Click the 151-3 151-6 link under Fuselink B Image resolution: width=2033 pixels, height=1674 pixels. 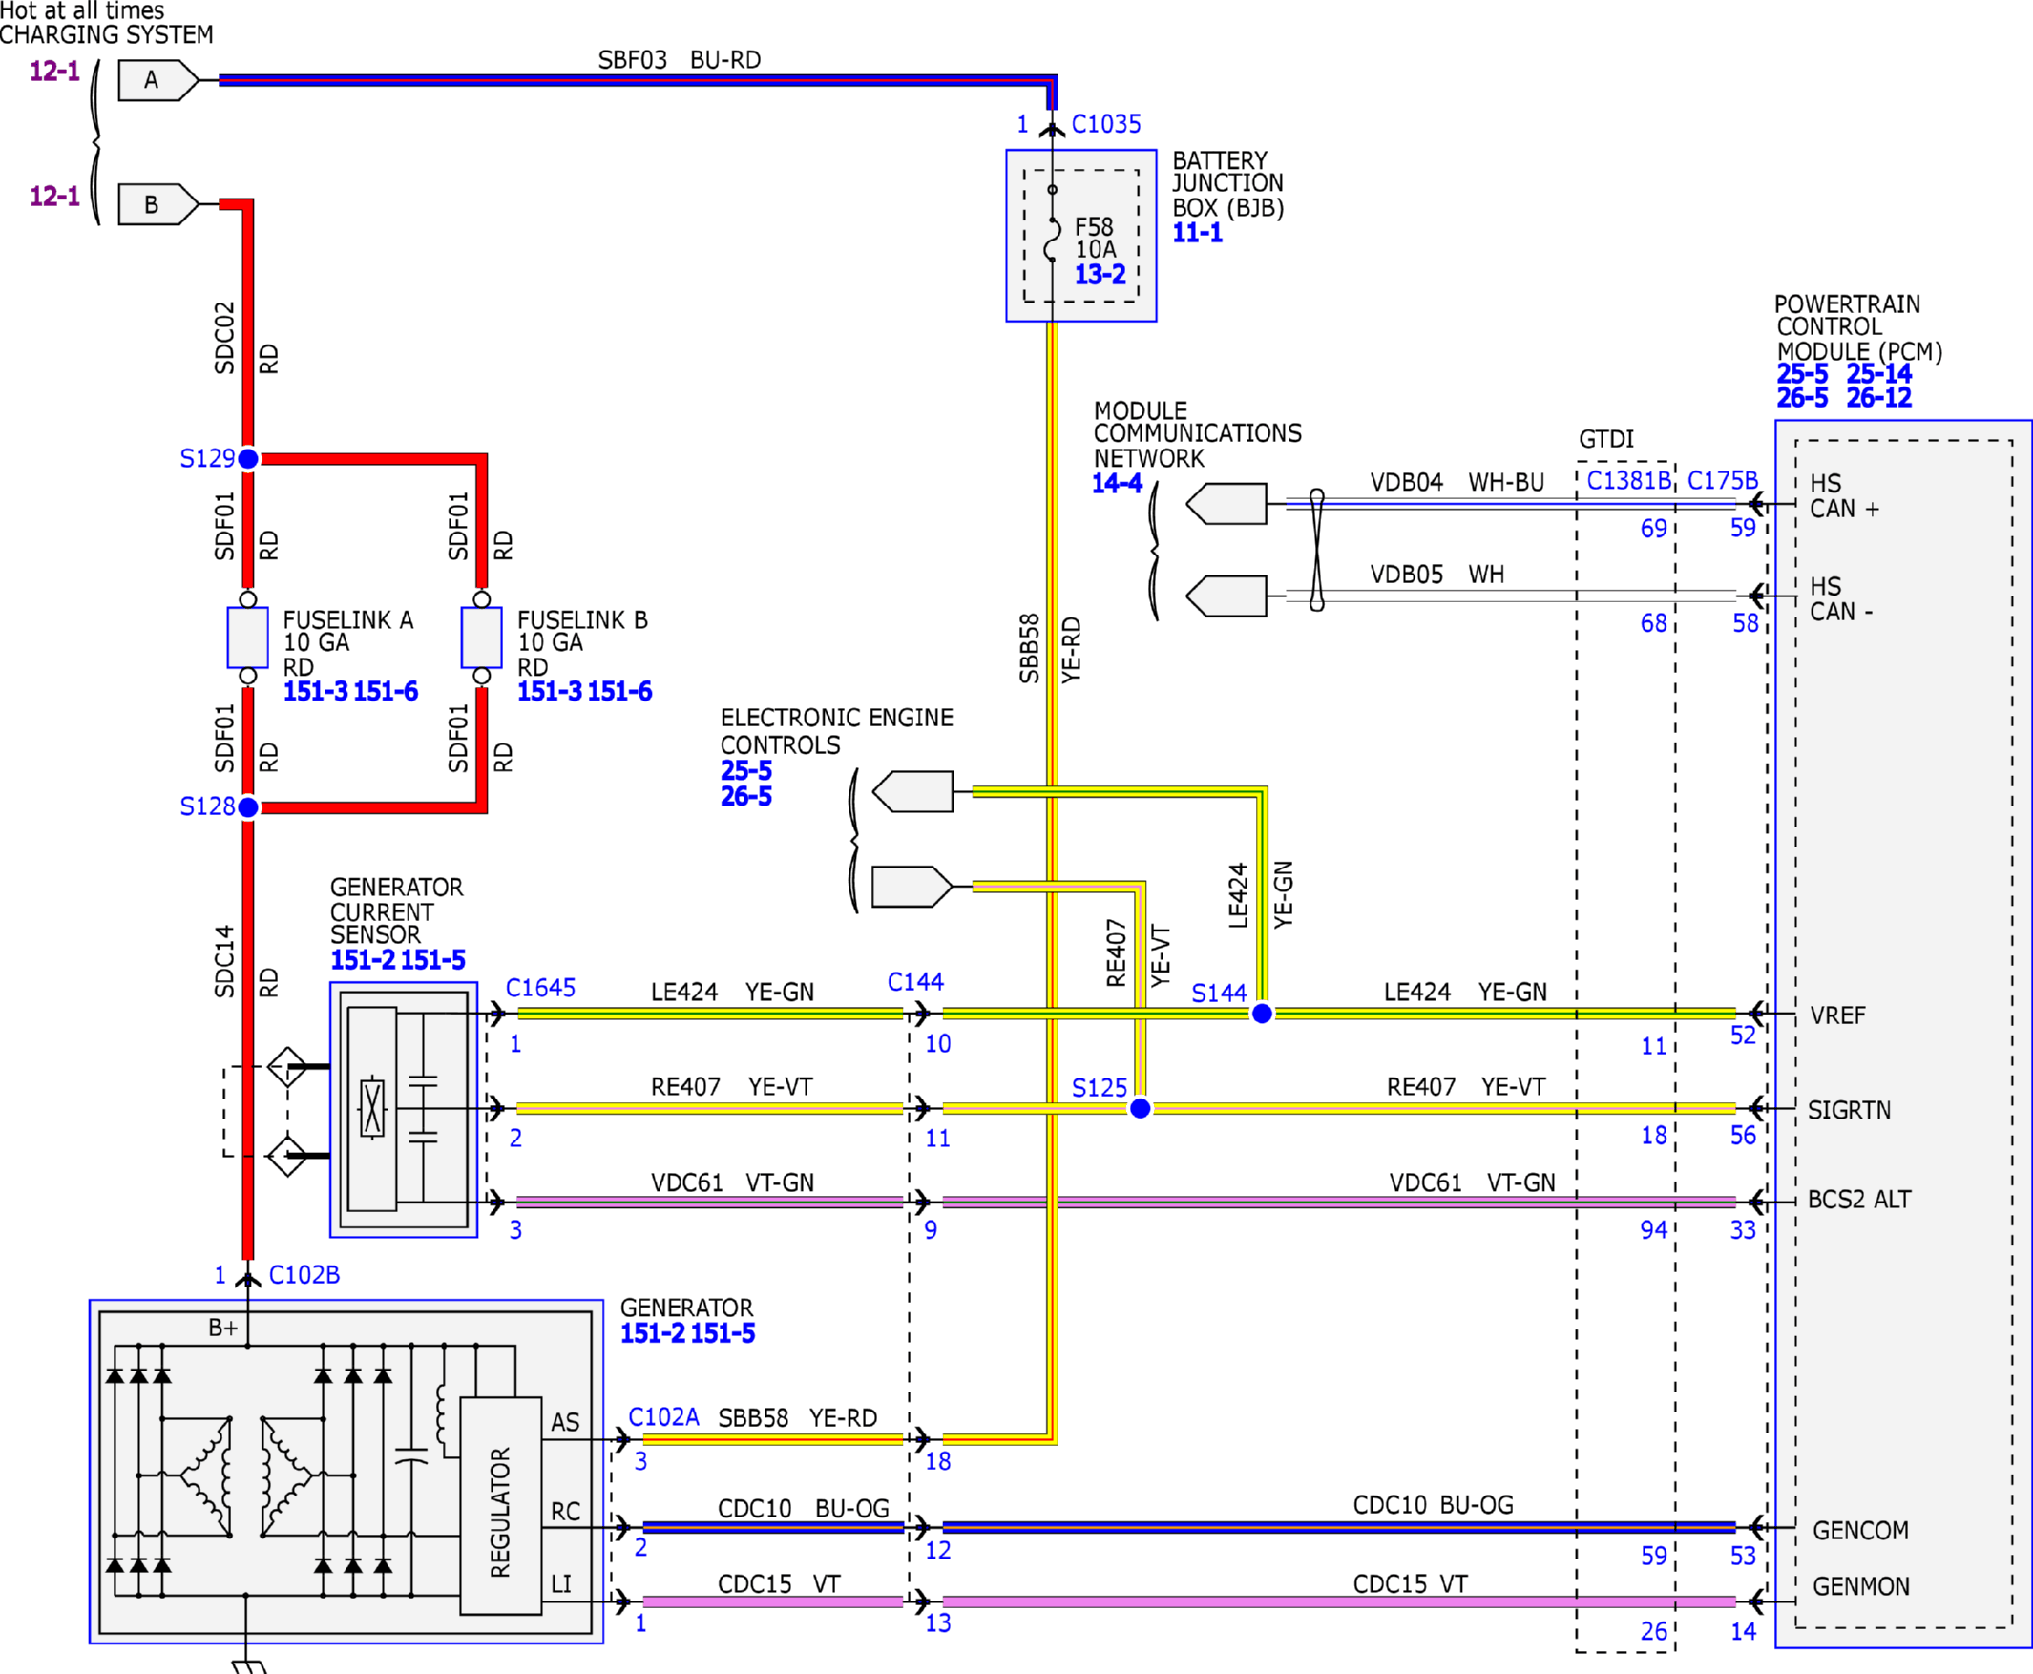click(x=584, y=691)
